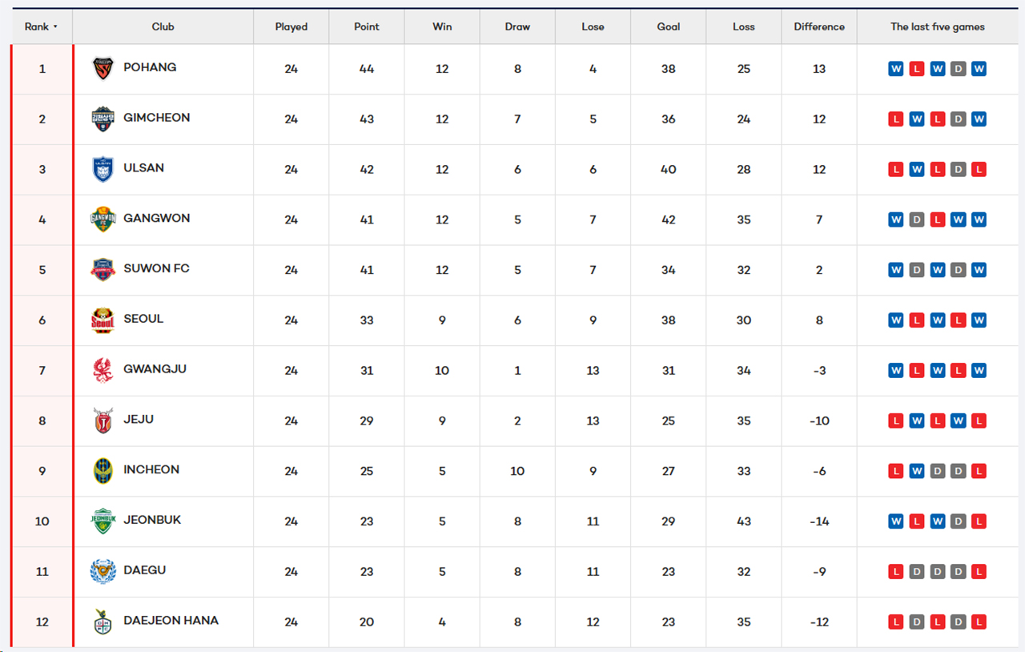Viewport: 1025px width, 652px height.
Task: Open the DAEJEON HANA club link
Action: pos(171,621)
